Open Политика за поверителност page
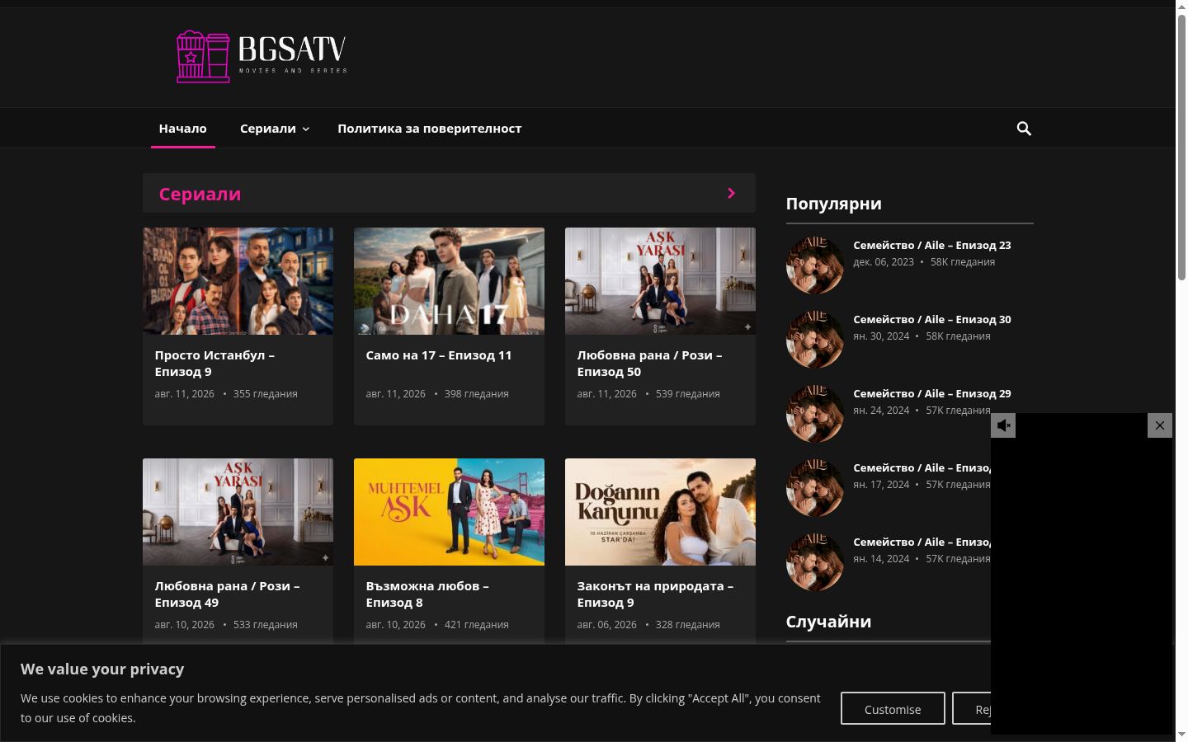 (429, 129)
